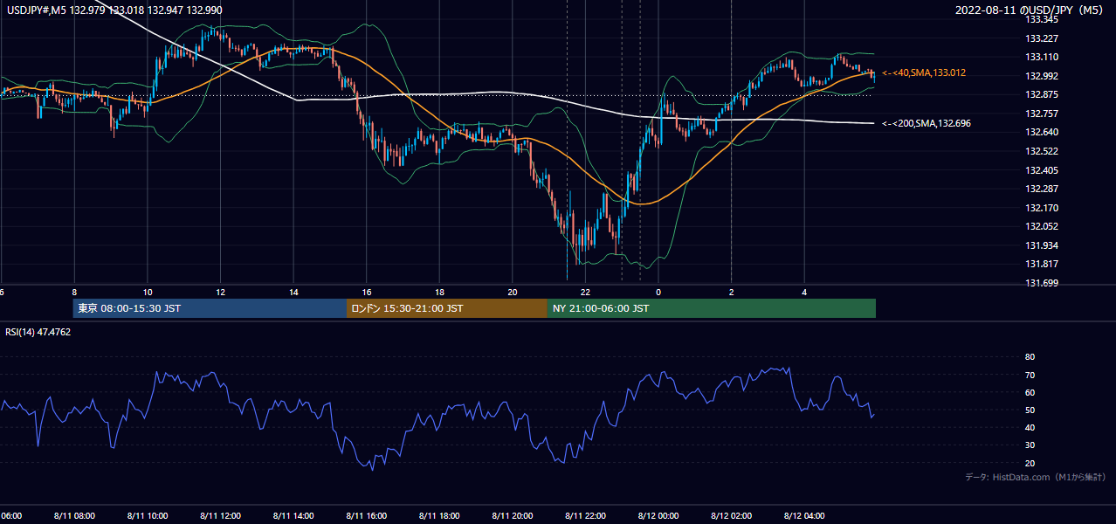Click price axis label 133.110
The width and height of the screenshot is (1116, 524).
[1041, 57]
